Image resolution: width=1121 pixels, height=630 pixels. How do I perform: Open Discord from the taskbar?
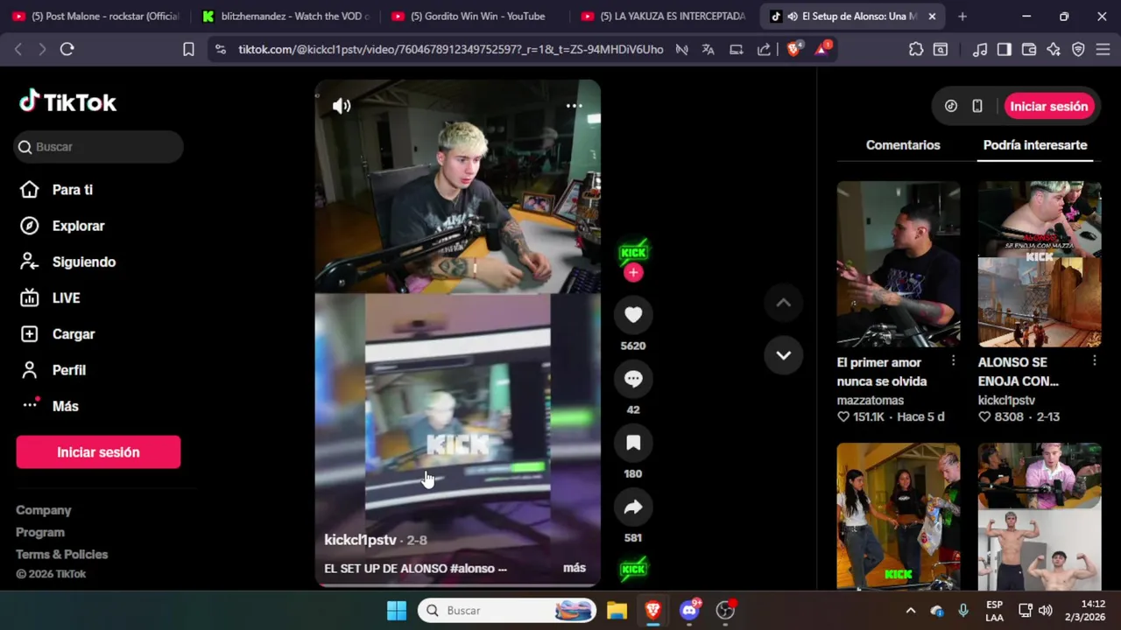click(689, 610)
